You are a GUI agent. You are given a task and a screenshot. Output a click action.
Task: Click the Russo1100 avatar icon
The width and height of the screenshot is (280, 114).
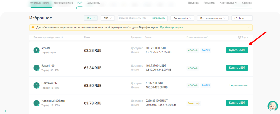(36, 68)
